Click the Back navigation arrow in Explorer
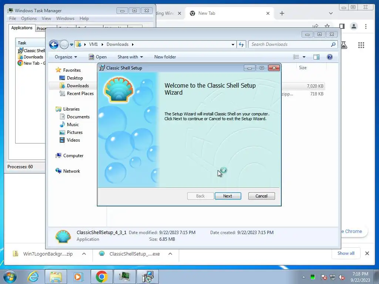Image resolution: width=379 pixels, height=284 pixels. [x=54, y=44]
